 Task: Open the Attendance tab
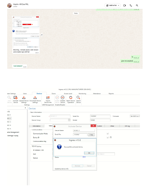97,94
